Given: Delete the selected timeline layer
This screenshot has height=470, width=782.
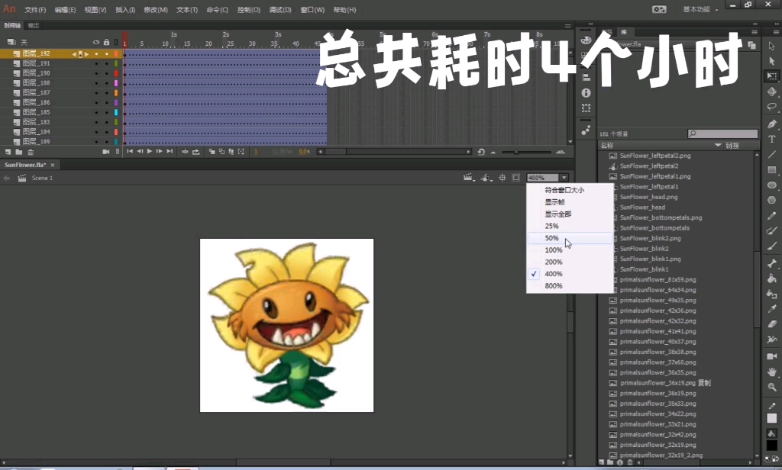Looking at the screenshot, I should point(31,152).
